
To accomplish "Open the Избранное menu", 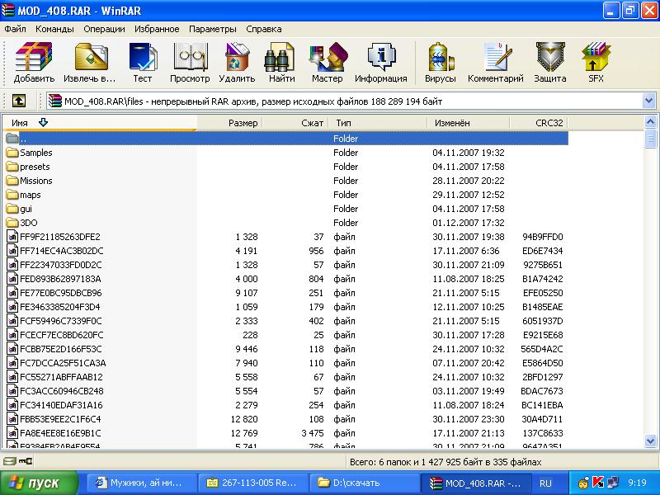I will 157,29.
